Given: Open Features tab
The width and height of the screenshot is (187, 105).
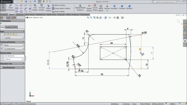Looking at the screenshot, I should [4, 15].
